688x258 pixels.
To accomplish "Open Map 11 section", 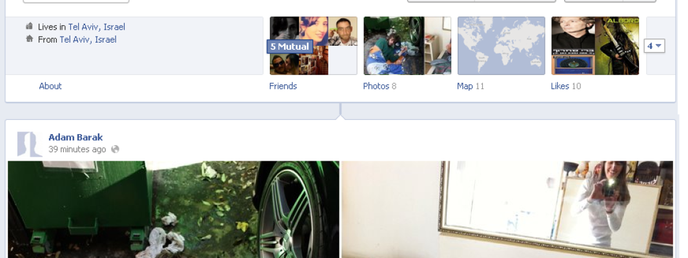I will click(x=470, y=86).
